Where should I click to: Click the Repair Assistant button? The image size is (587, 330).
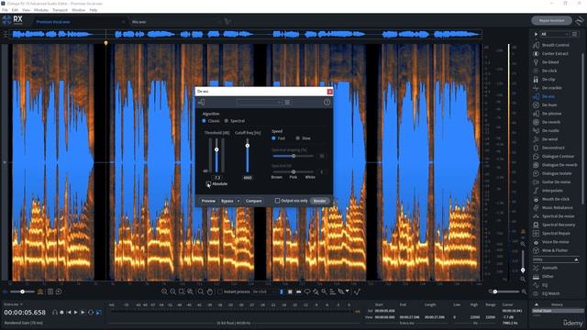click(552, 20)
